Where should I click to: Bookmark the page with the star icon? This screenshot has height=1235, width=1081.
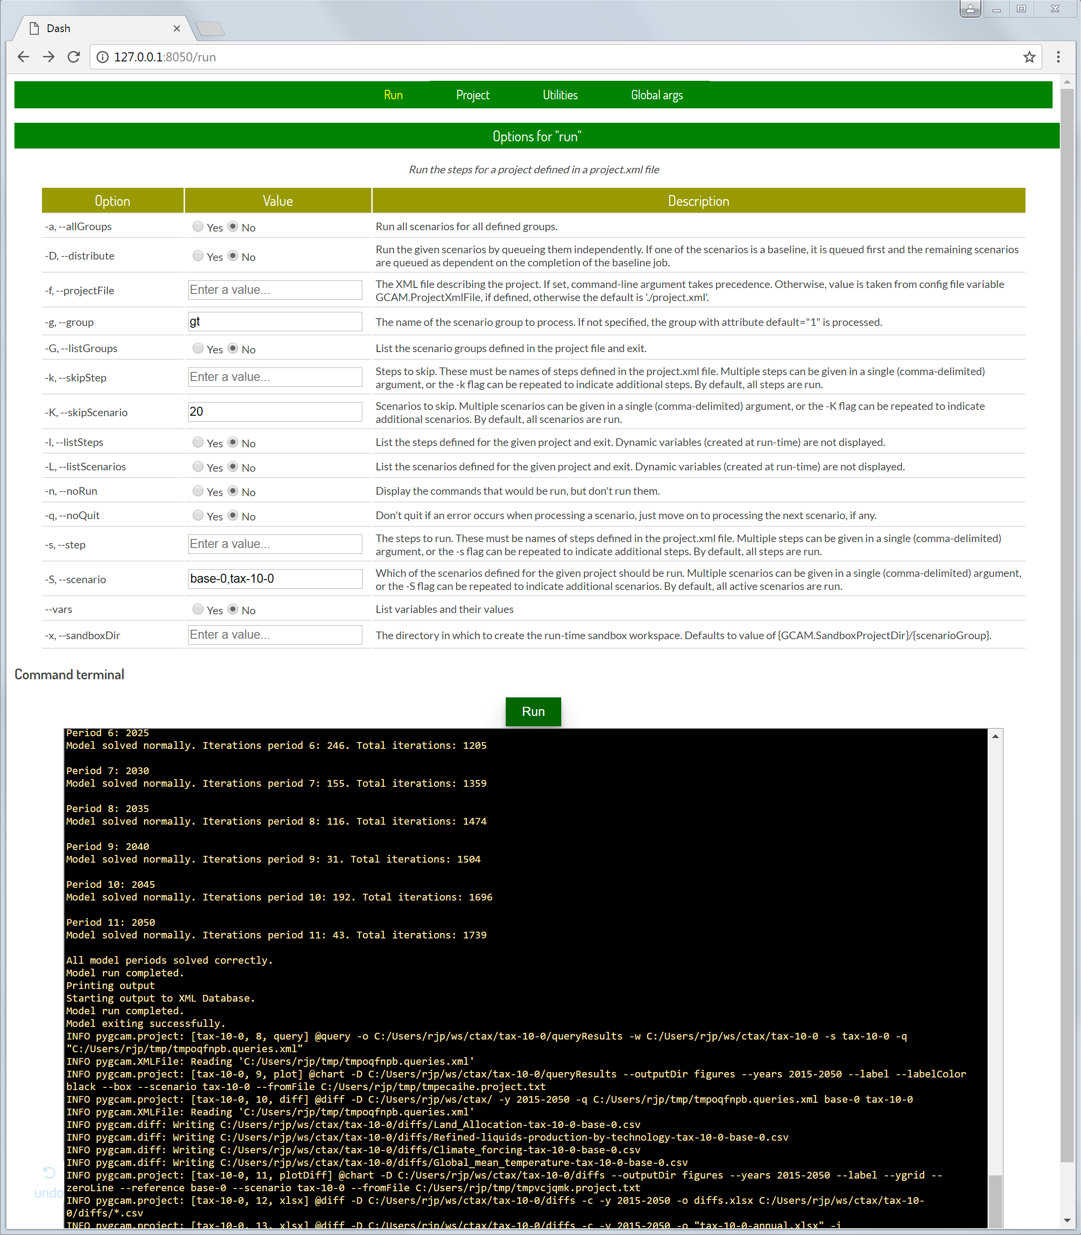coord(1029,57)
